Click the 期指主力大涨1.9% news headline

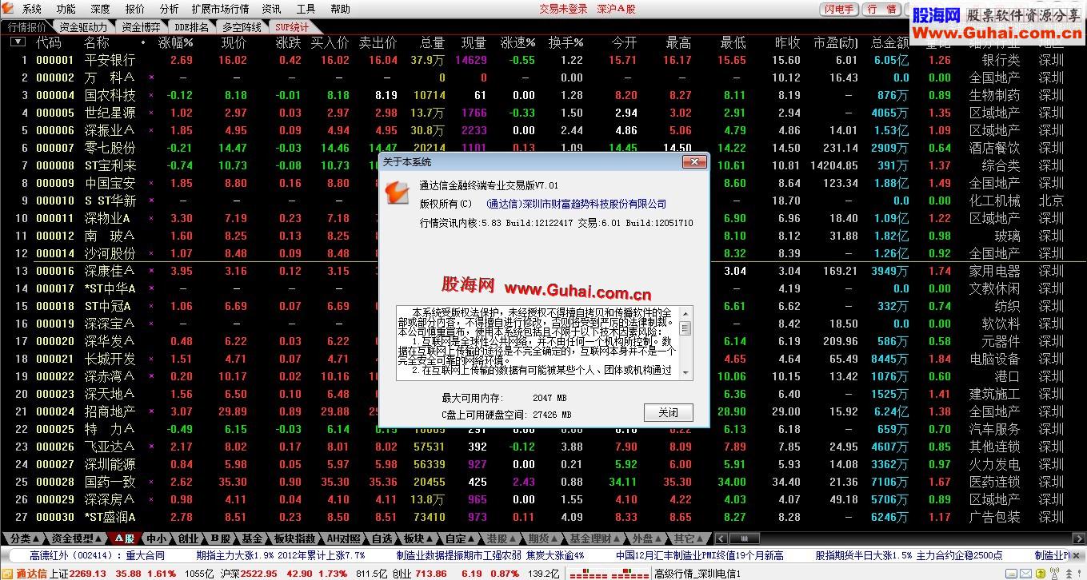tap(281, 555)
